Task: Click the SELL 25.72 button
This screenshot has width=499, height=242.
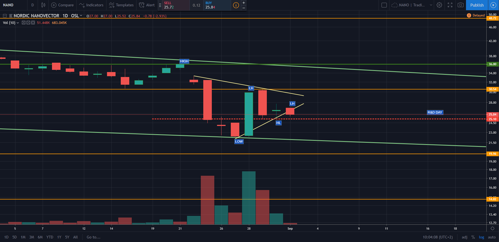Action: (176, 5)
